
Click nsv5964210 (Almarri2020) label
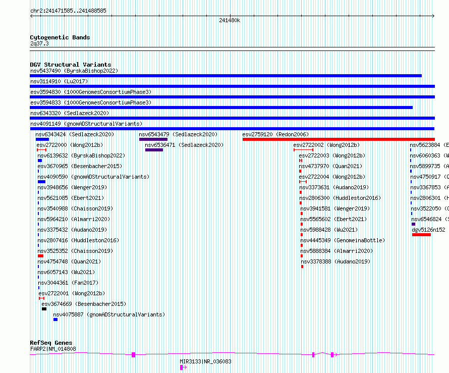pyautogui.click(x=74, y=219)
